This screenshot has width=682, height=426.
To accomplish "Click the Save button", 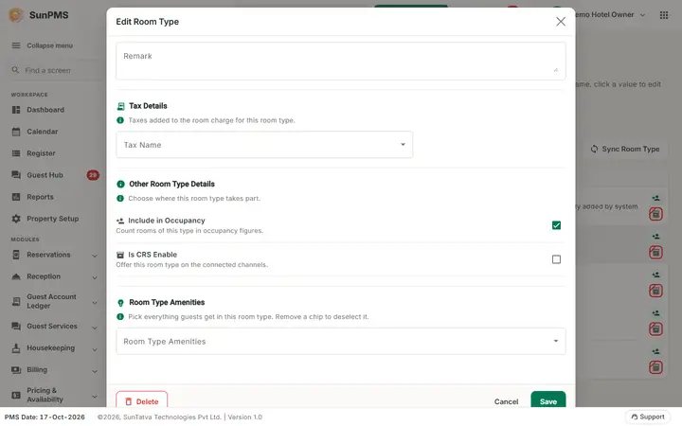I will [548, 399].
